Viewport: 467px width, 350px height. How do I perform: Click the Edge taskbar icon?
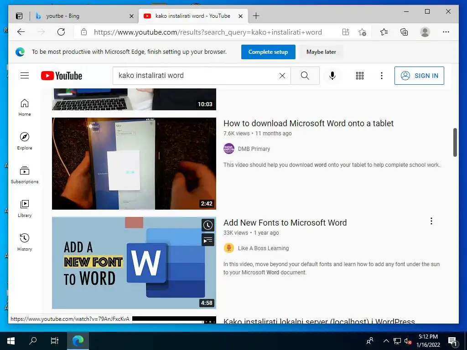pyautogui.click(x=78, y=341)
